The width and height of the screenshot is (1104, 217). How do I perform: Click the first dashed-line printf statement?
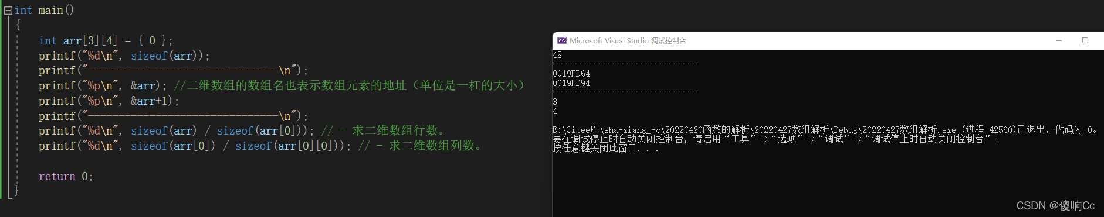point(173,70)
